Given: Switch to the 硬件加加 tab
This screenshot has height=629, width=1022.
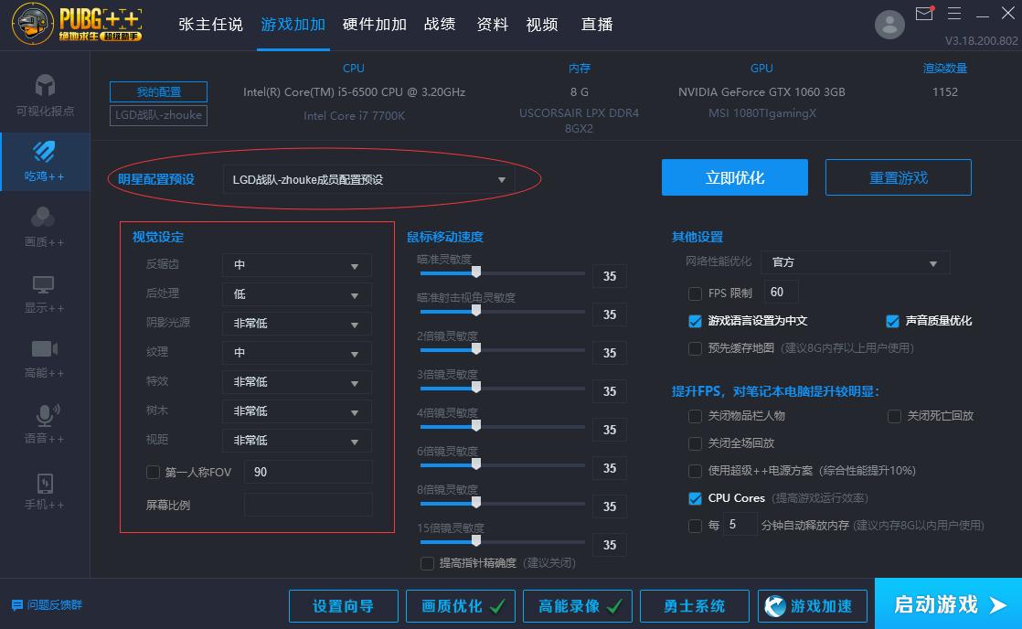Looking at the screenshot, I should [x=374, y=25].
